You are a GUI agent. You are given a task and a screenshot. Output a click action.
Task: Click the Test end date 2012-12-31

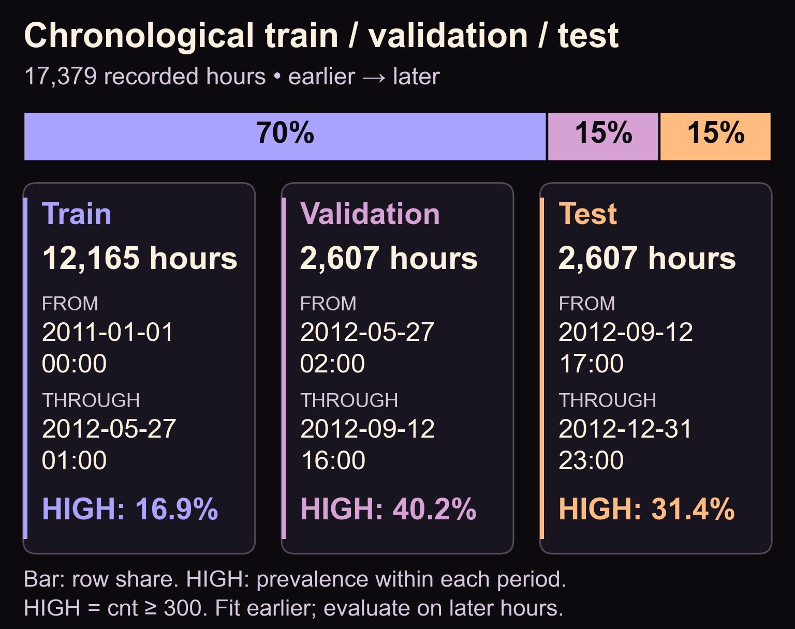click(x=625, y=429)
